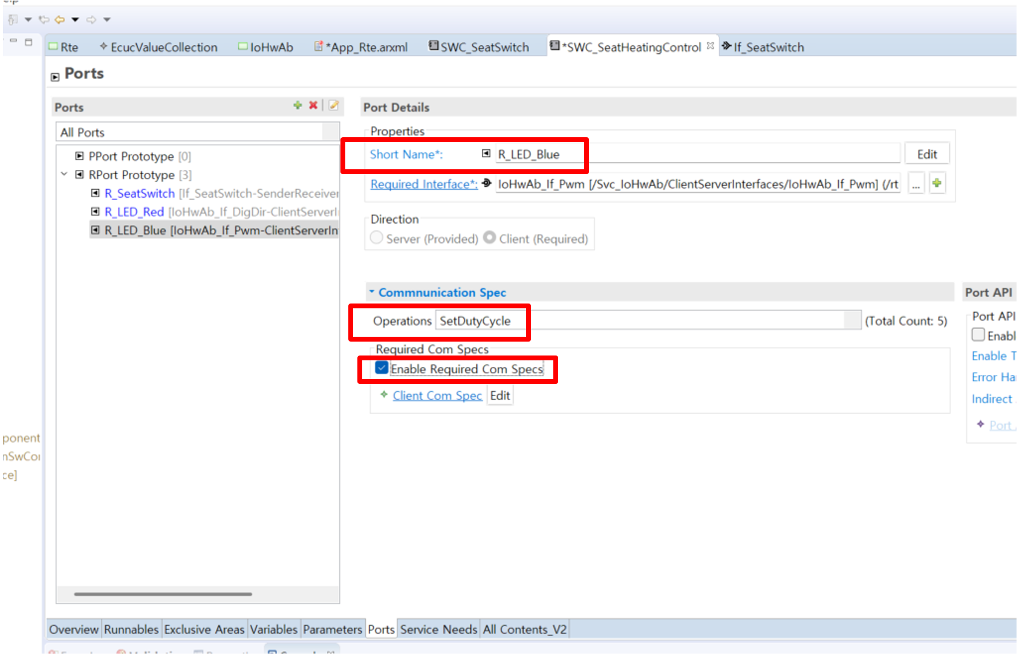Select the Client (Required) radio button

(x=490, y=238)
